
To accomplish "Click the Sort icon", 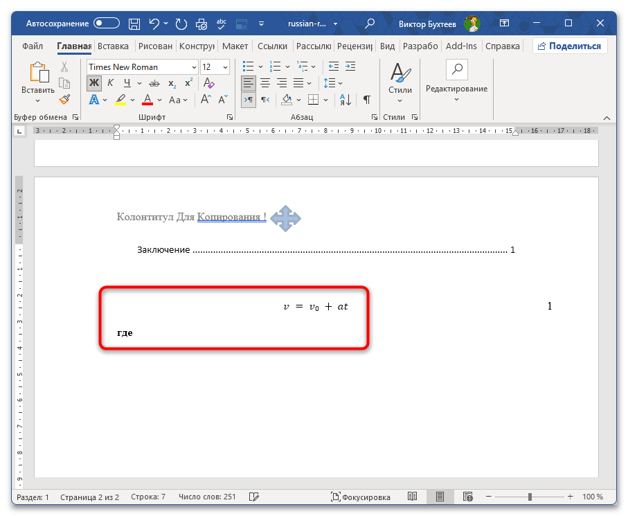I will 346,99.
